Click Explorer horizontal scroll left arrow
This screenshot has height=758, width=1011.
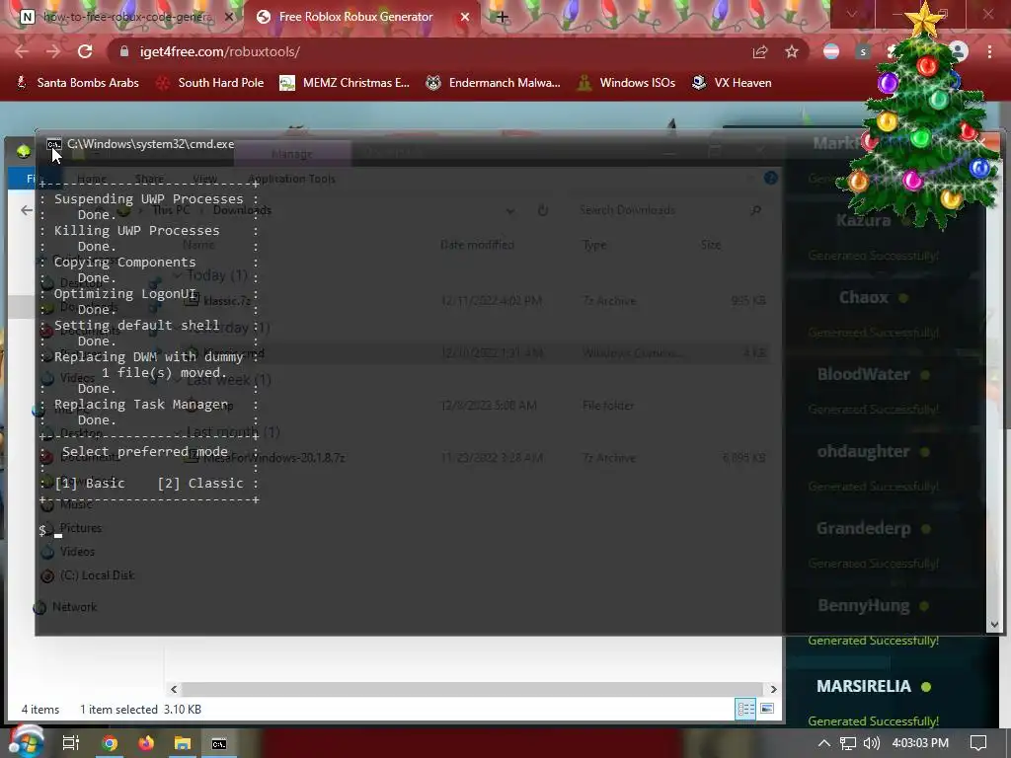coord(174,689)
